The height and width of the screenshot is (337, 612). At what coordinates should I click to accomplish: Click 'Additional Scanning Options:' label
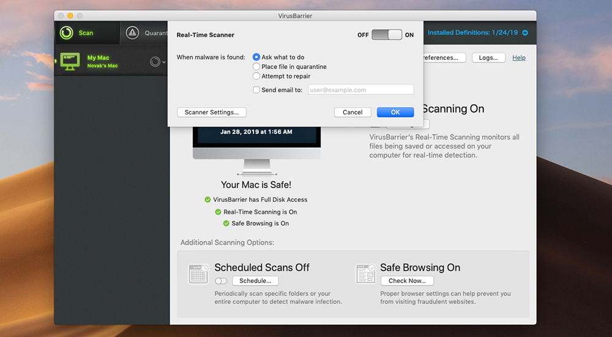point(227,243)
